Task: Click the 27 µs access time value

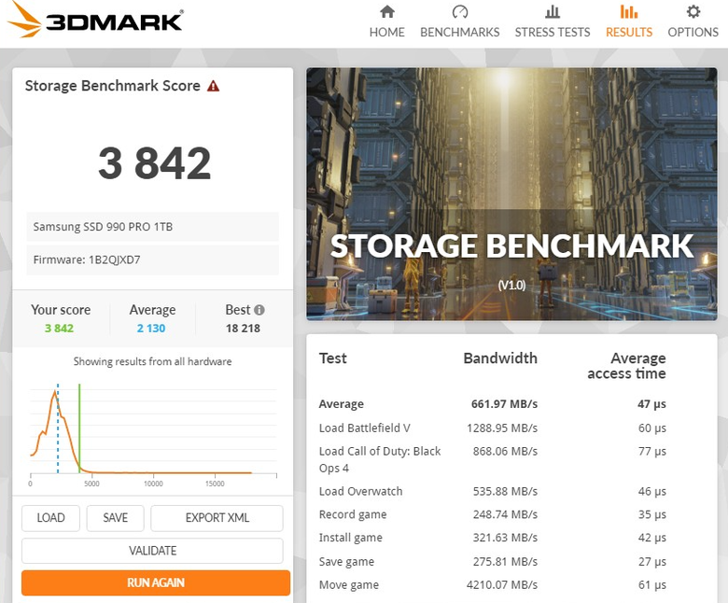Action: point(651,562)
